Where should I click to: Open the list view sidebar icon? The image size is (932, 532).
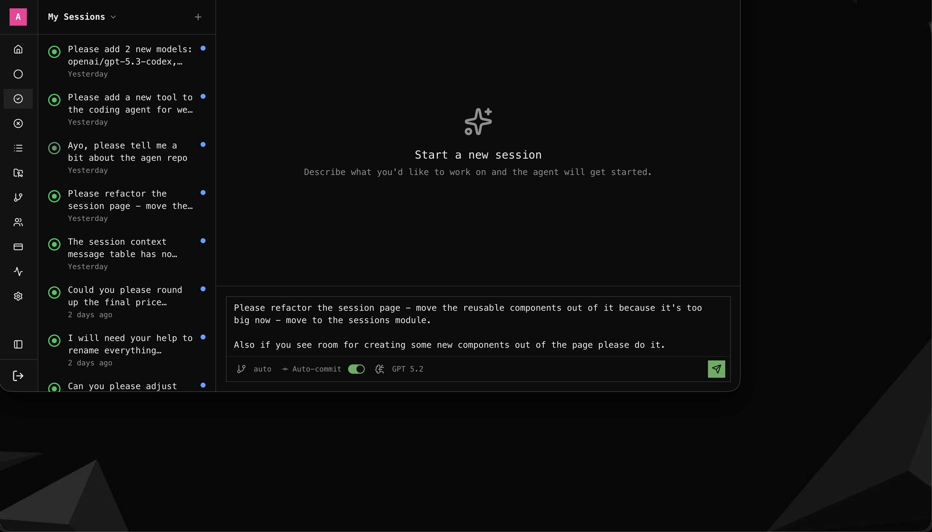point(18,148)
